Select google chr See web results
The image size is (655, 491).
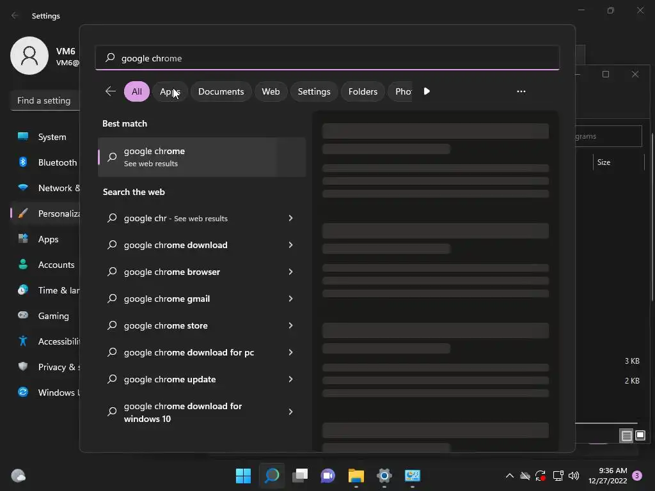pos(175,219)
